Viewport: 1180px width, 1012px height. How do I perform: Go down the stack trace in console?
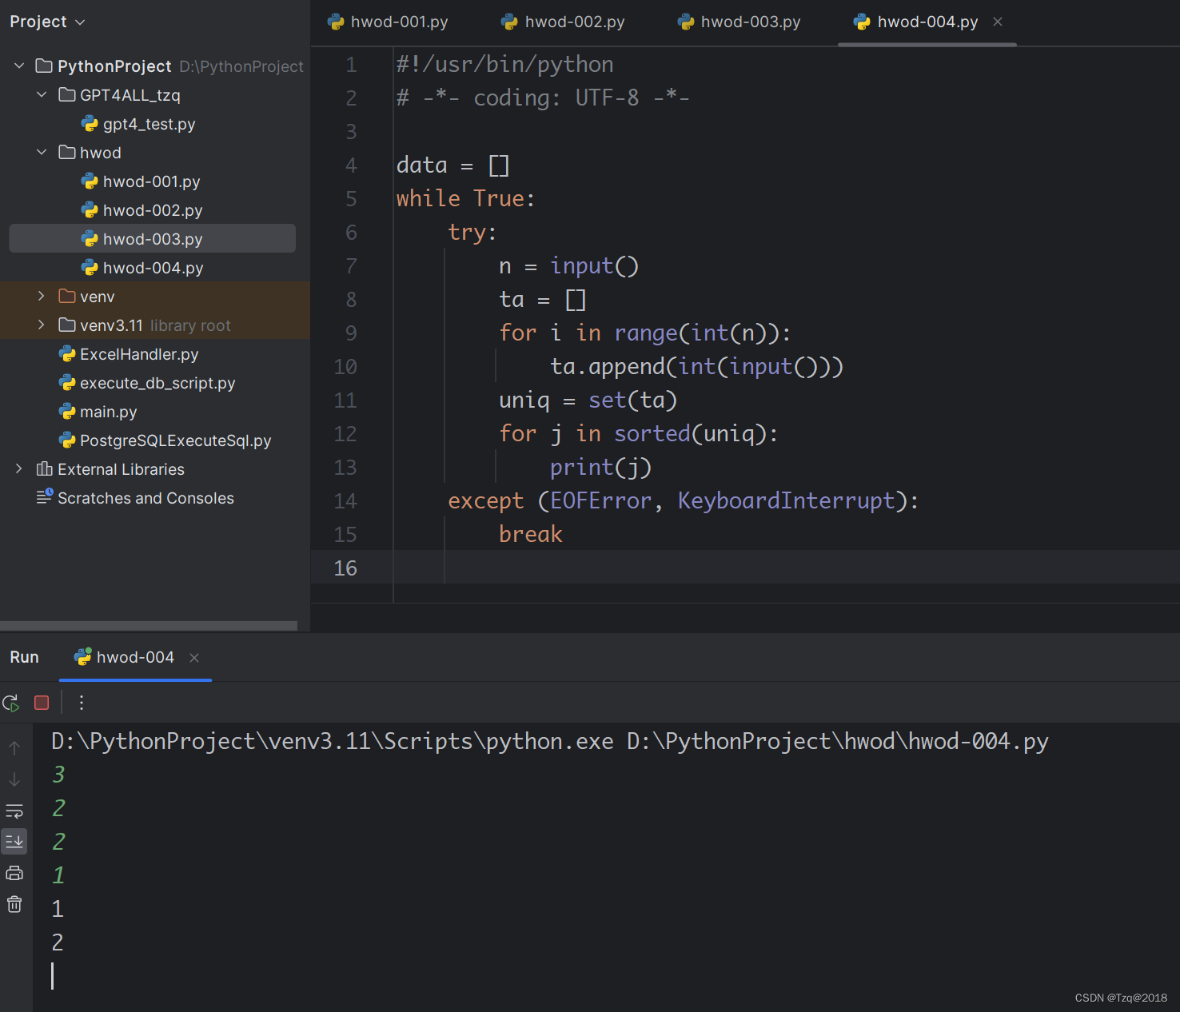(x=14, y=779)
